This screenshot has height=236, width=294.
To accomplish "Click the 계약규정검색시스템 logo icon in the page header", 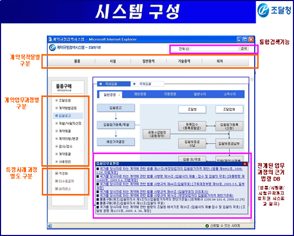I will click(52, 47).
